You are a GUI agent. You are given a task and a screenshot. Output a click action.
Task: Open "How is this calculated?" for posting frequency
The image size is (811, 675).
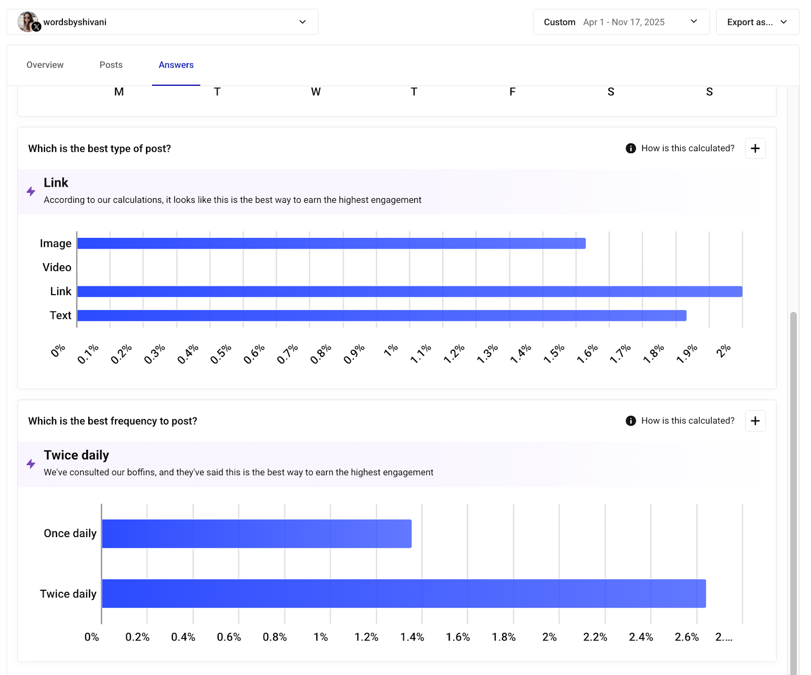(x=687, y=420)
